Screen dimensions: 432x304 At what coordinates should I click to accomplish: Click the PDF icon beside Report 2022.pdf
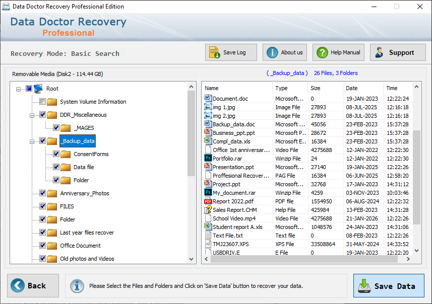[208, 201]
